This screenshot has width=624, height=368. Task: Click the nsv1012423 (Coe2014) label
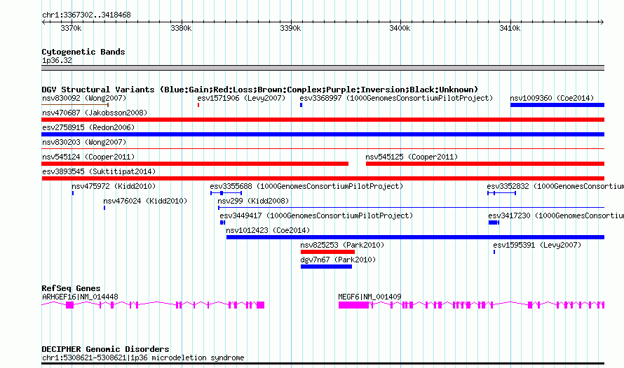(x=268, y=230)
